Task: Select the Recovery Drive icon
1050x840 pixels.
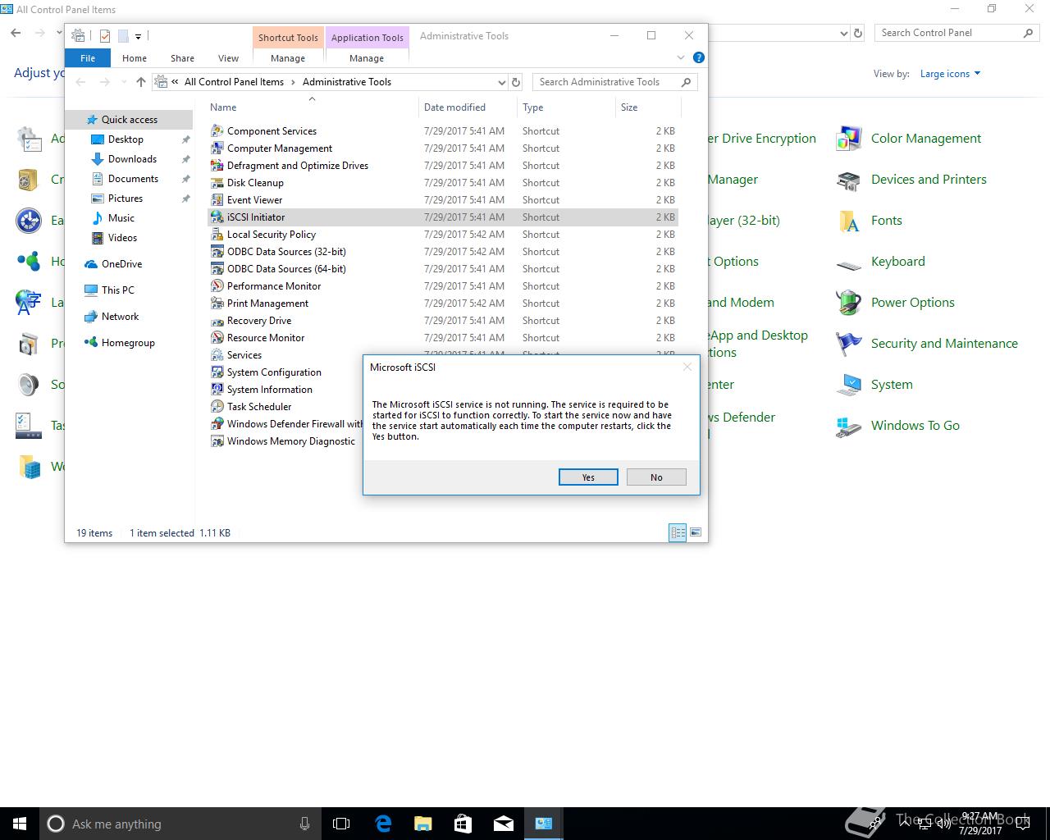Action: point(217,321)
